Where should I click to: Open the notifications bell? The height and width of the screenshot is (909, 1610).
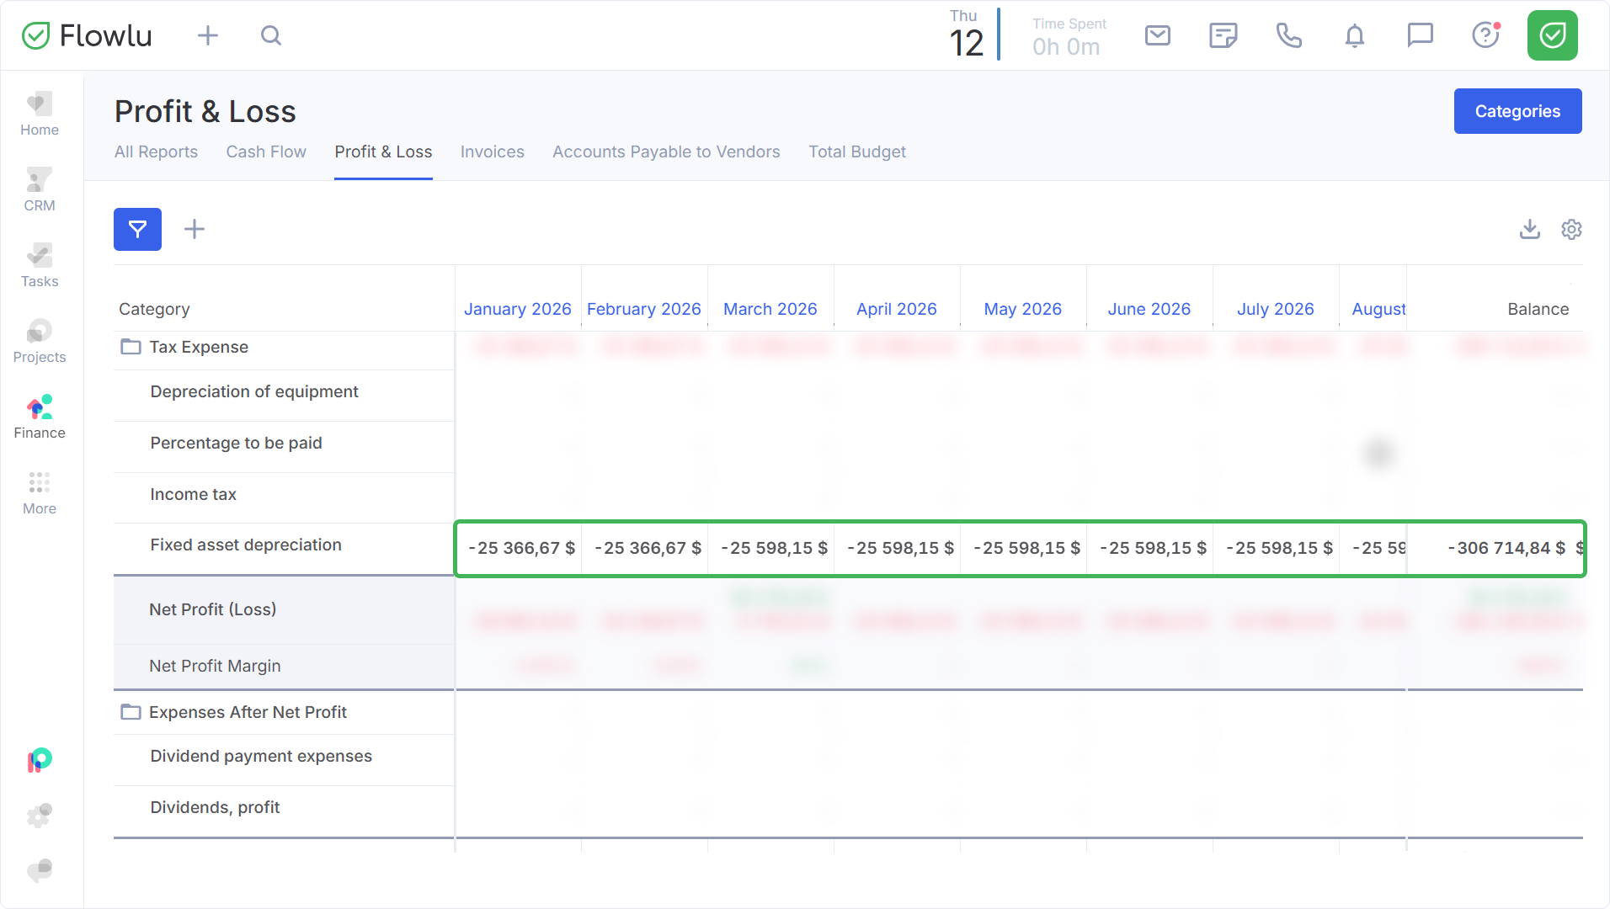pyautogui.click(x=1354, y=35)
